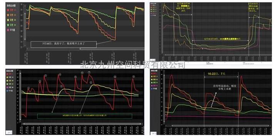Toggle orange star legend series in top-left chart
Viewport: 275px width, 139px height.
tap(11, 15)
